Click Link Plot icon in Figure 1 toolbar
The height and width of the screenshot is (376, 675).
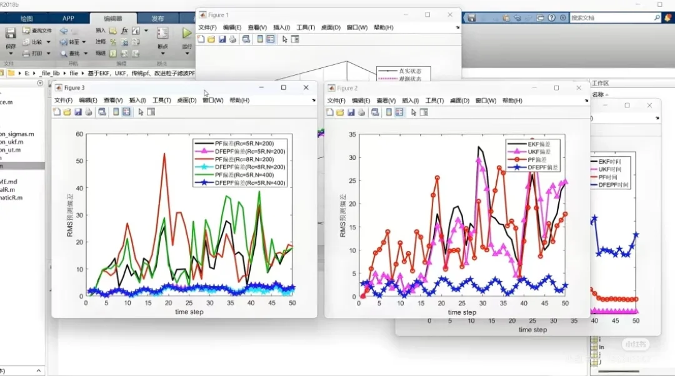click(246, 39)
